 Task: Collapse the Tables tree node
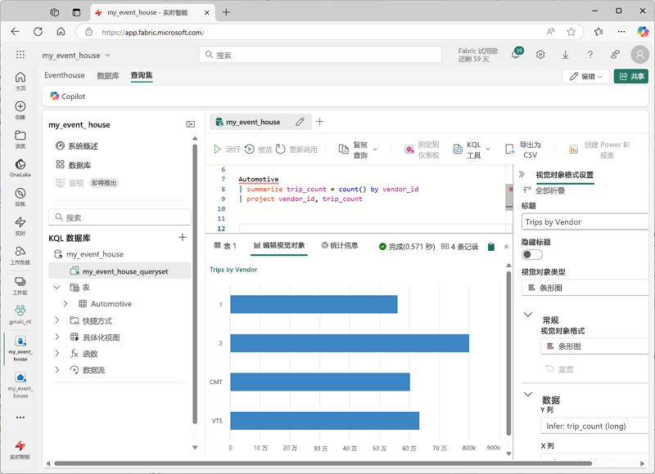pos(56,287)
